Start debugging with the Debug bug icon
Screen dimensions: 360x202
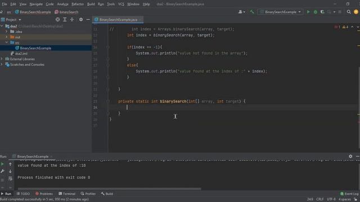(316, 12)
